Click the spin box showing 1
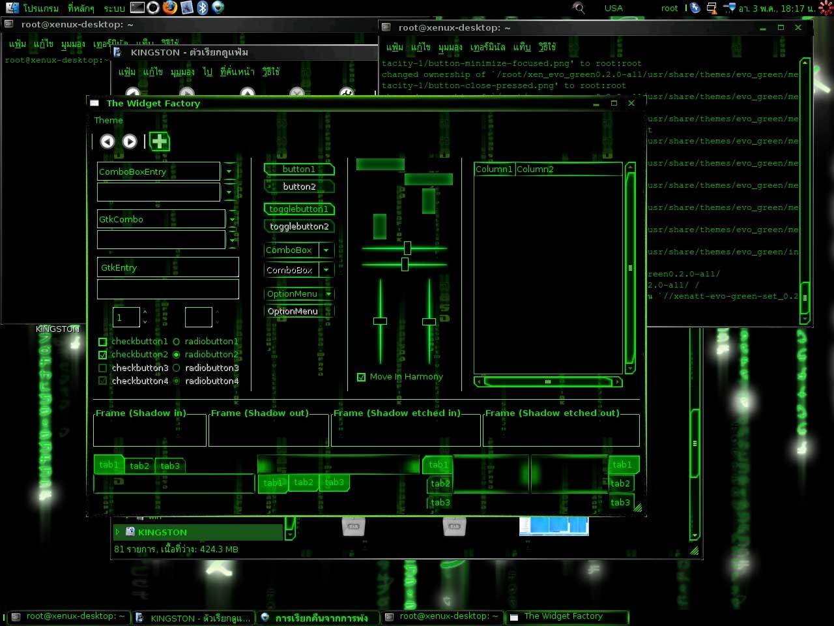 point(126,318)
